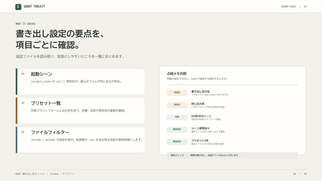
Task: Click the 01 number on 起動シーン card
Action: [23, 74]
